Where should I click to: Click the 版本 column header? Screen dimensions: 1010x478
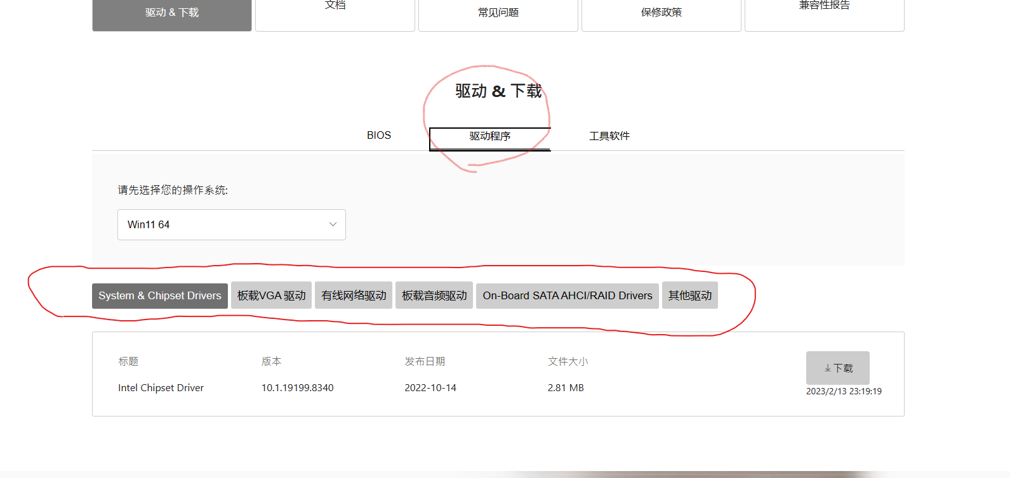tap(271, 361)
